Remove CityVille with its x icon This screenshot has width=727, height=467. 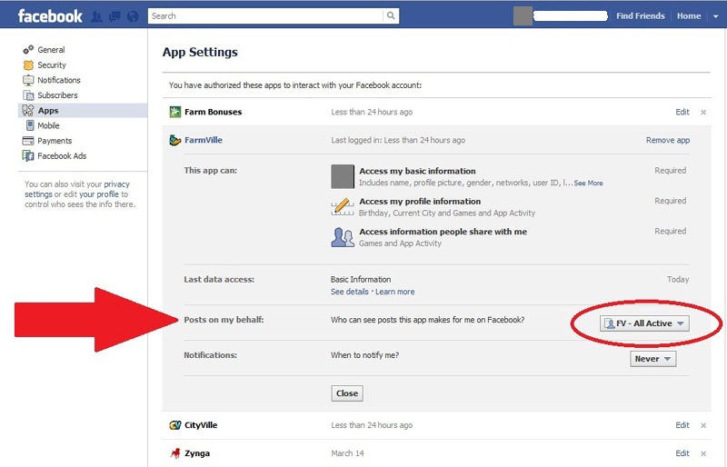coord(703,425)
